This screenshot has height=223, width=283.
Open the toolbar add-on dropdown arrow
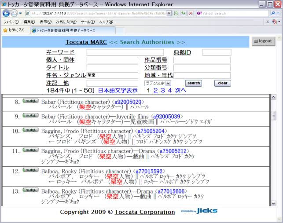coord(279,22)
